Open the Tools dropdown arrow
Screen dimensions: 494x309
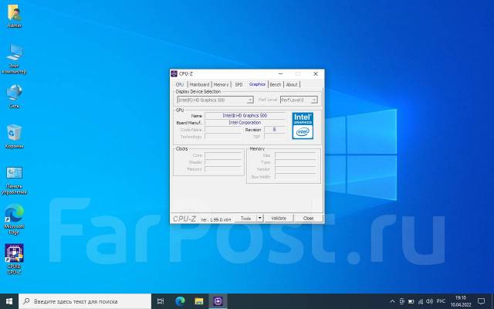[260, 219]
